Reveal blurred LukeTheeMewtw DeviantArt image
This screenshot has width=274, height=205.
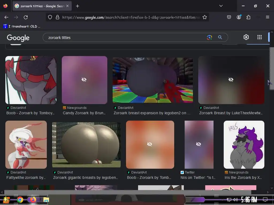click(x=231, y=80)
